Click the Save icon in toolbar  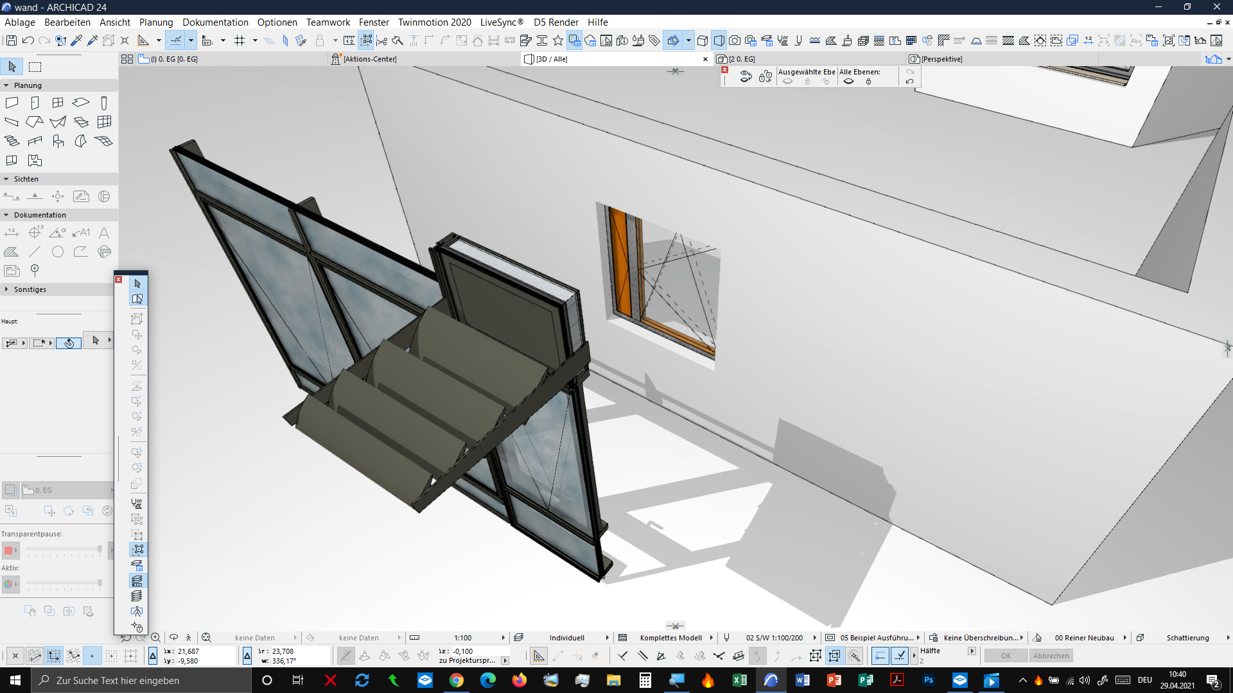pyautogui.click(x=12, y=40)
